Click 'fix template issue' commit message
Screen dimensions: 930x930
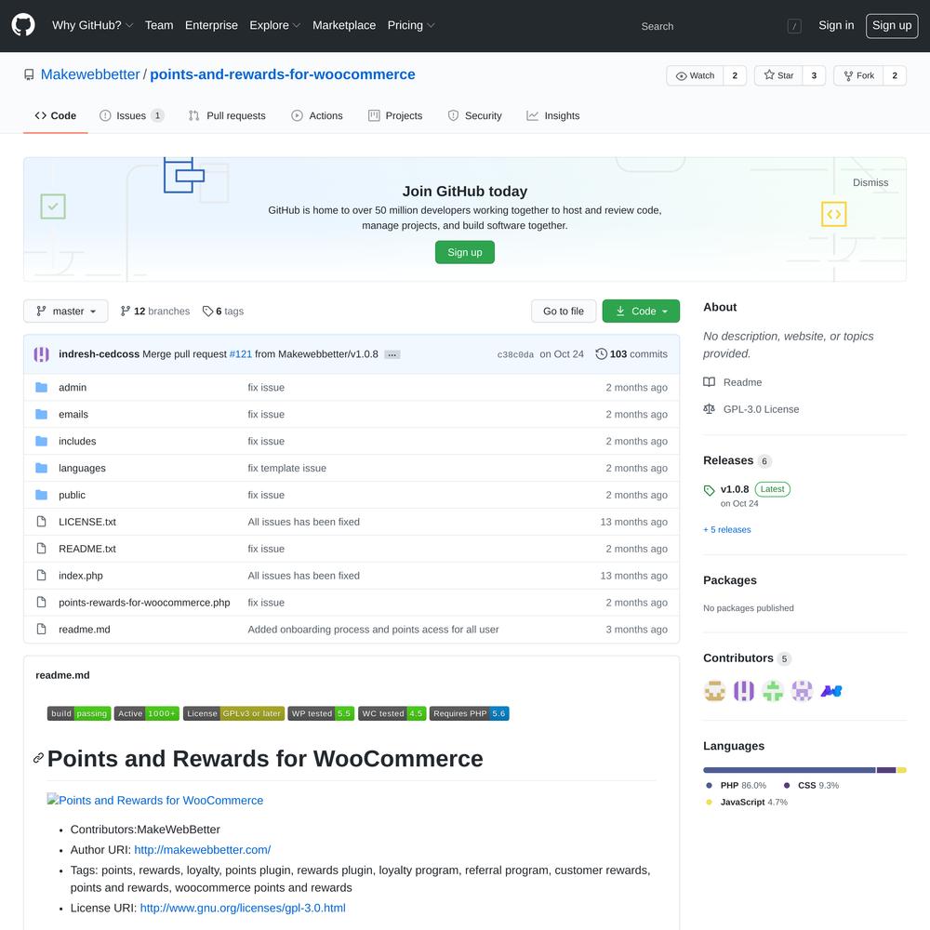287,468
